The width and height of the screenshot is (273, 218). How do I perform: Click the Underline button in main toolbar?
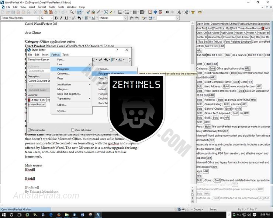66,18
